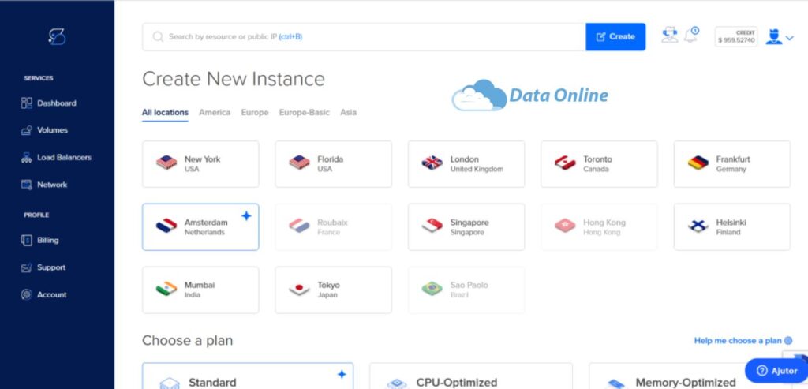Screen dimensions: 808x389
Task: Switch to the America tab
Action: (215, 112)
